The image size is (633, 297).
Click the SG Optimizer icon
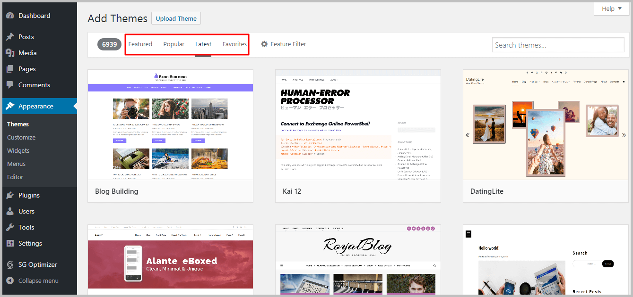click(x=10, y=264)
